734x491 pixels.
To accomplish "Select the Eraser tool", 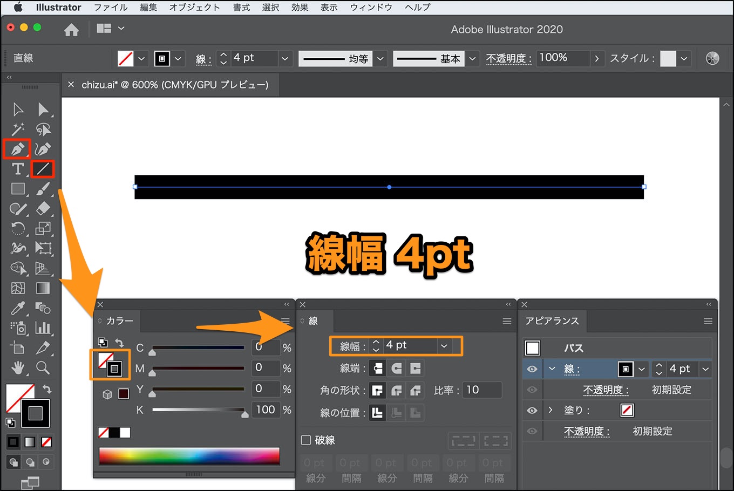I will click(x=43, y=209).
